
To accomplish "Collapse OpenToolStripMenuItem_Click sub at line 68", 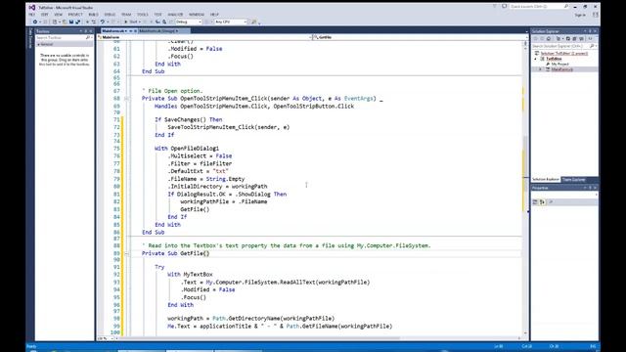I will [126, 99].
